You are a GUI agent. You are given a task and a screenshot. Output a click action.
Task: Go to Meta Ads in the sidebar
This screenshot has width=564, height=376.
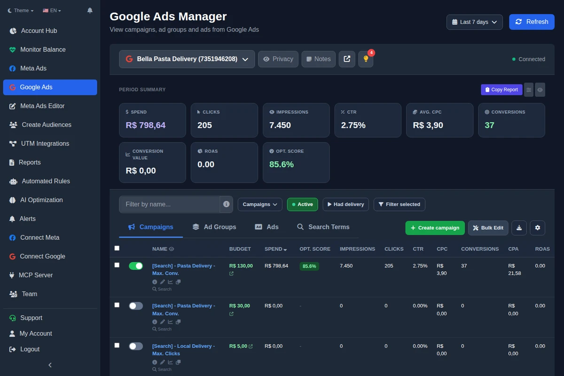click(x=50, y=68)
